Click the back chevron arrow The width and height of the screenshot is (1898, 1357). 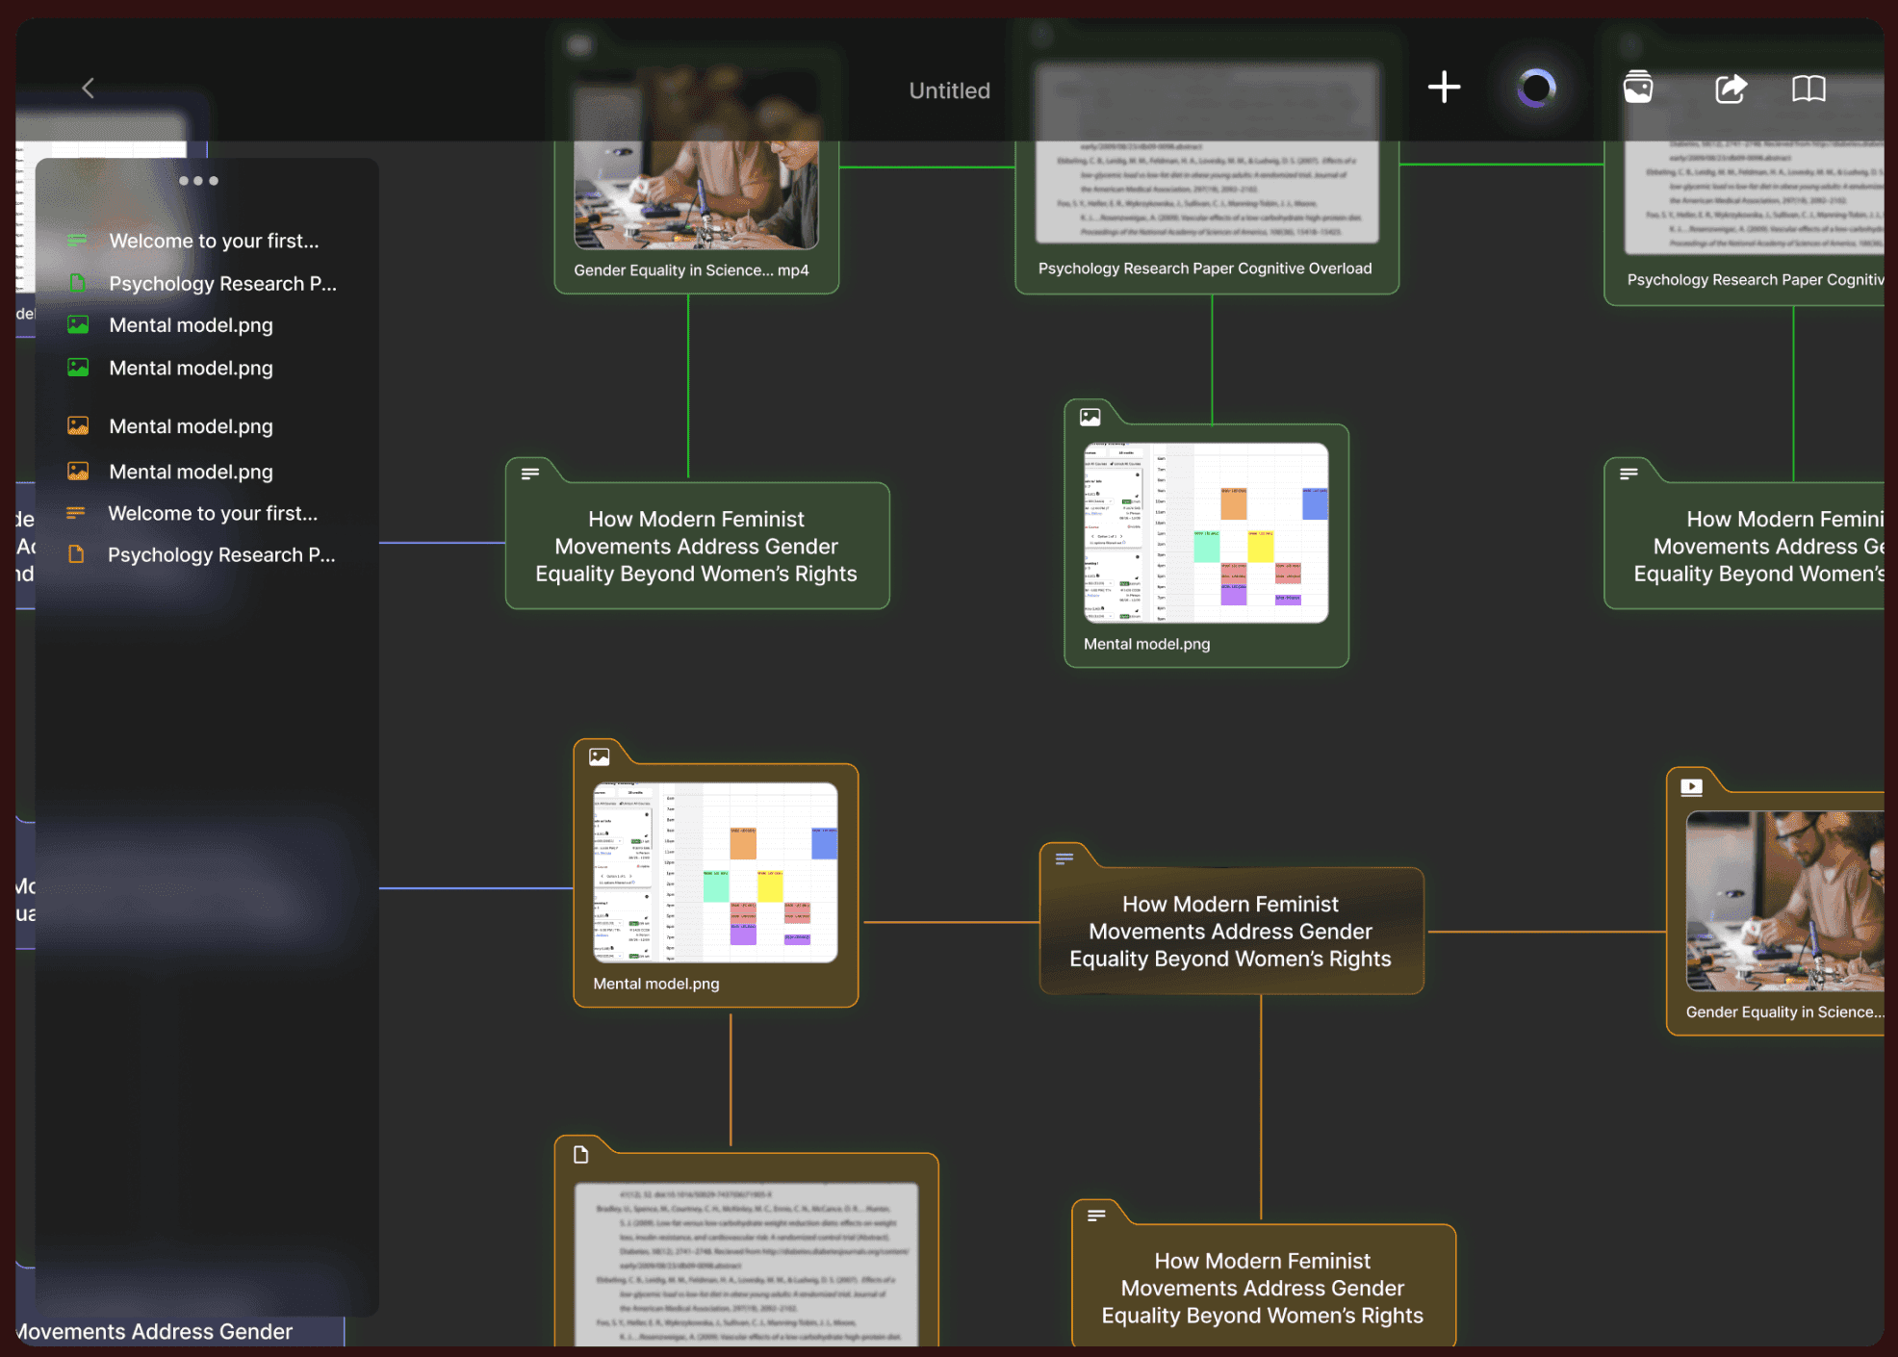(88, 89)
